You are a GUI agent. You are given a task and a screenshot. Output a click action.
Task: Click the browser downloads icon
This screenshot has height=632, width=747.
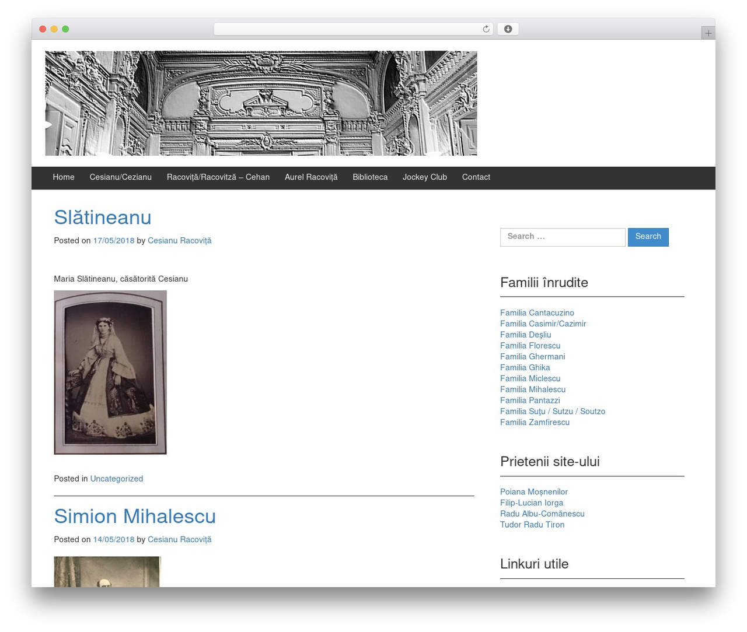[508, 29]
